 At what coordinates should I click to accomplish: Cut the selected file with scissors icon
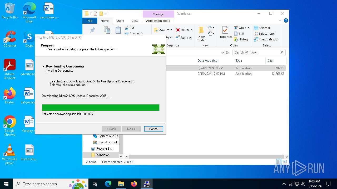click(130, 28)
